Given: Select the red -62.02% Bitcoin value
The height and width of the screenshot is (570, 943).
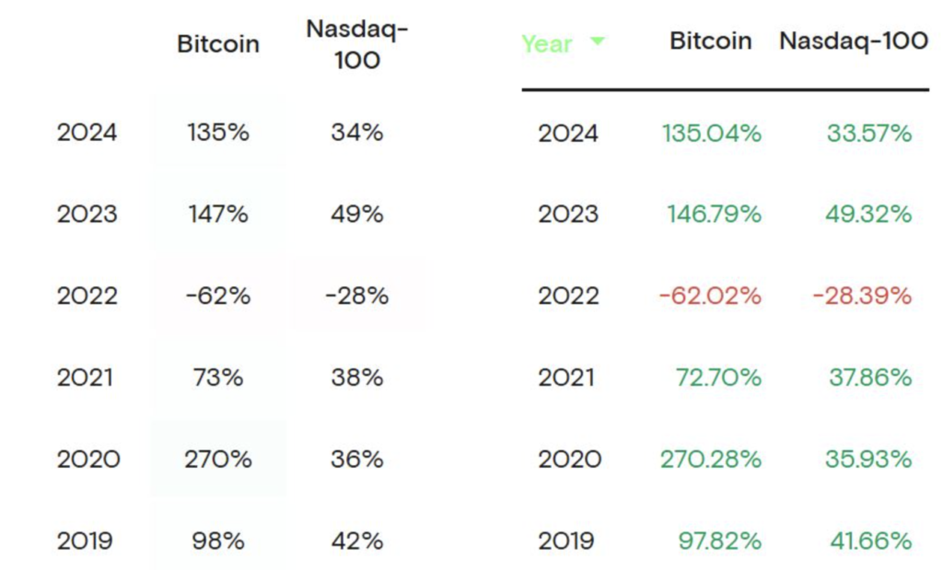Looking at the screenshot, I should 710,296.
